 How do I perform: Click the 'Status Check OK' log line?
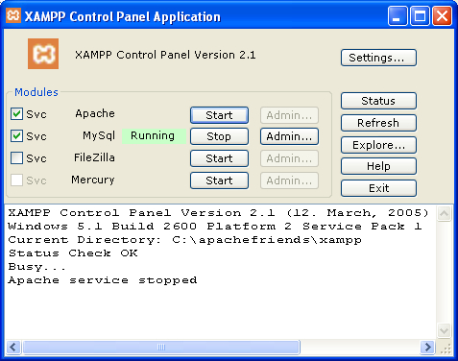coord(73,253)
